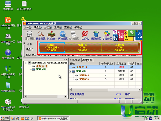Launch DiskGenius分区工具 desktop shortcut
This screenshot has height=121, width=161.
tap(8, 23)
